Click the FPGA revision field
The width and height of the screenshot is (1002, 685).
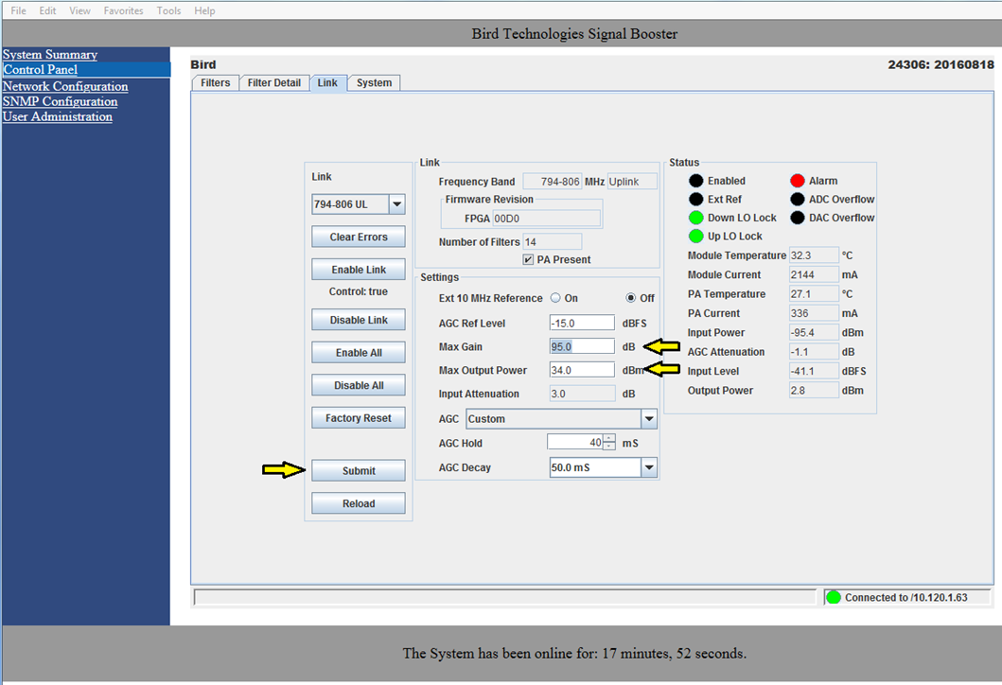546,219
